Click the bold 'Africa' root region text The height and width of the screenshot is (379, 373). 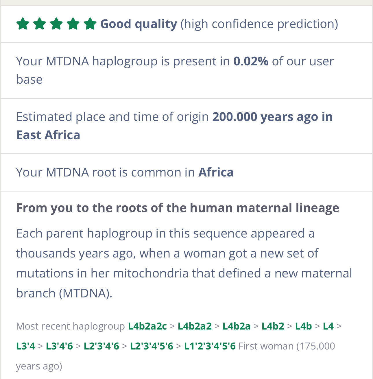point(216,172)
